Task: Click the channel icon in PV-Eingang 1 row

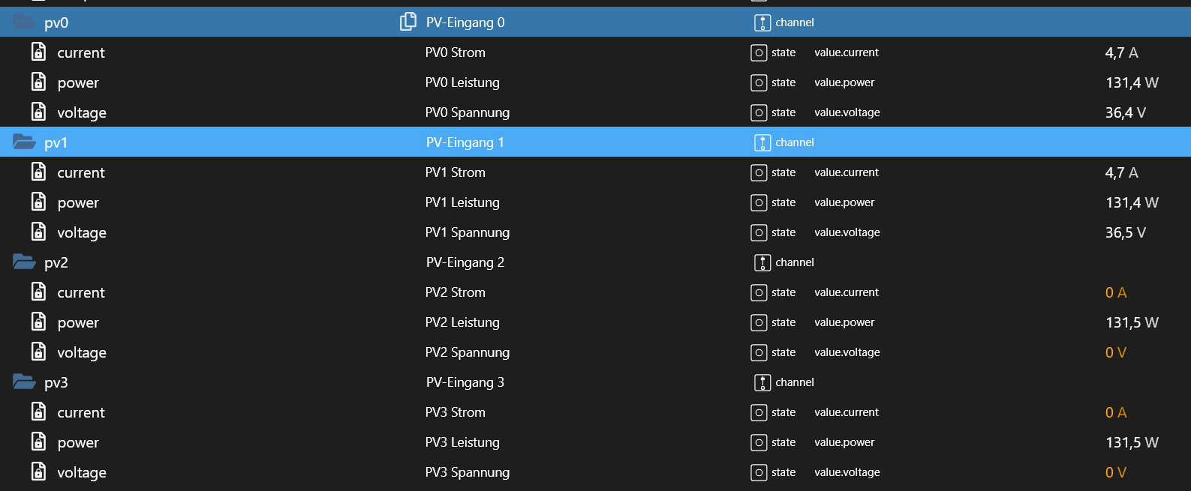Action: [x=762, y=142]
